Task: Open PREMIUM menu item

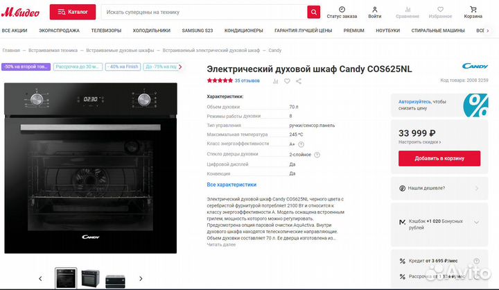Action: [x=353, y=31]
